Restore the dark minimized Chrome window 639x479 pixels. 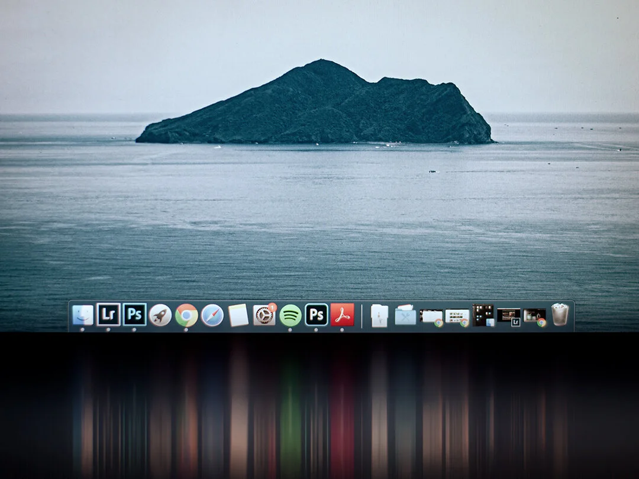(534, 318)
